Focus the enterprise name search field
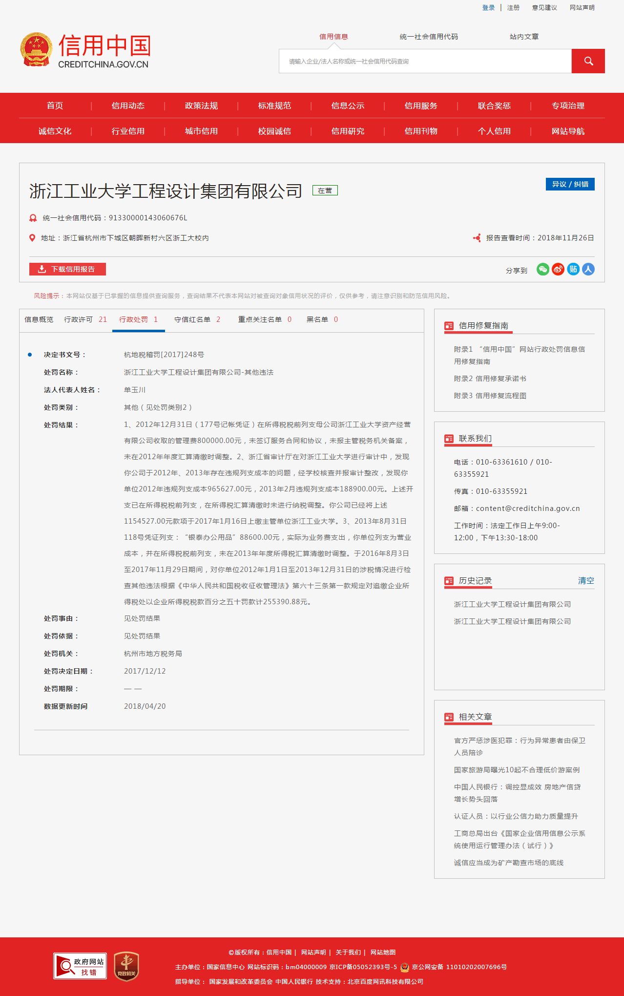 (425, 62)
